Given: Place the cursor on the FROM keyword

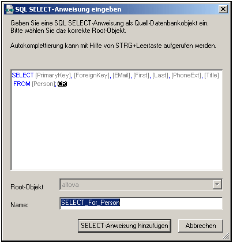Looking at the screenshot, I should click(x=22, y=84).
